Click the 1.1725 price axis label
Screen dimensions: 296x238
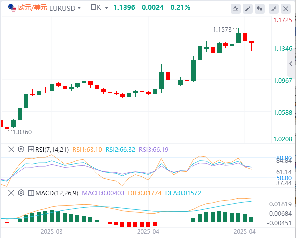pyautogui.click(x=283, y=20)
